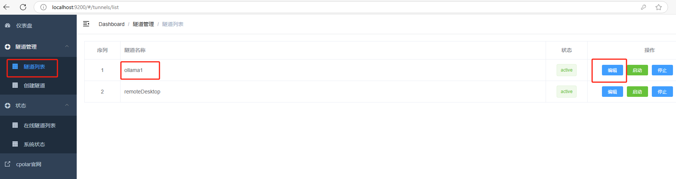Image resolution: width=676 pixels, height=179 pixels.
Task: Open the password key icon
Action: 644,7
